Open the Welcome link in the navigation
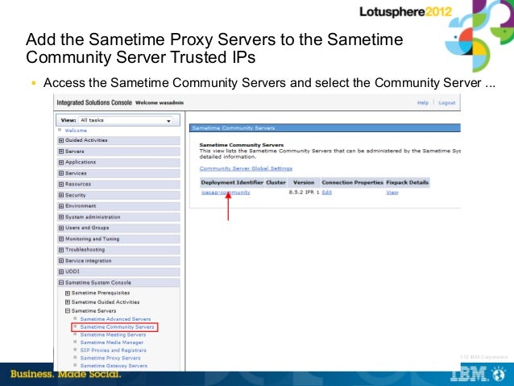The image size is (514, 386). 76,131
